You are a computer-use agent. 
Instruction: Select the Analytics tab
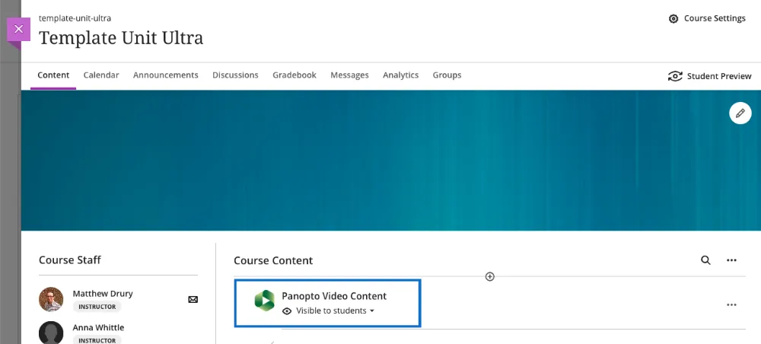(400, 75)
